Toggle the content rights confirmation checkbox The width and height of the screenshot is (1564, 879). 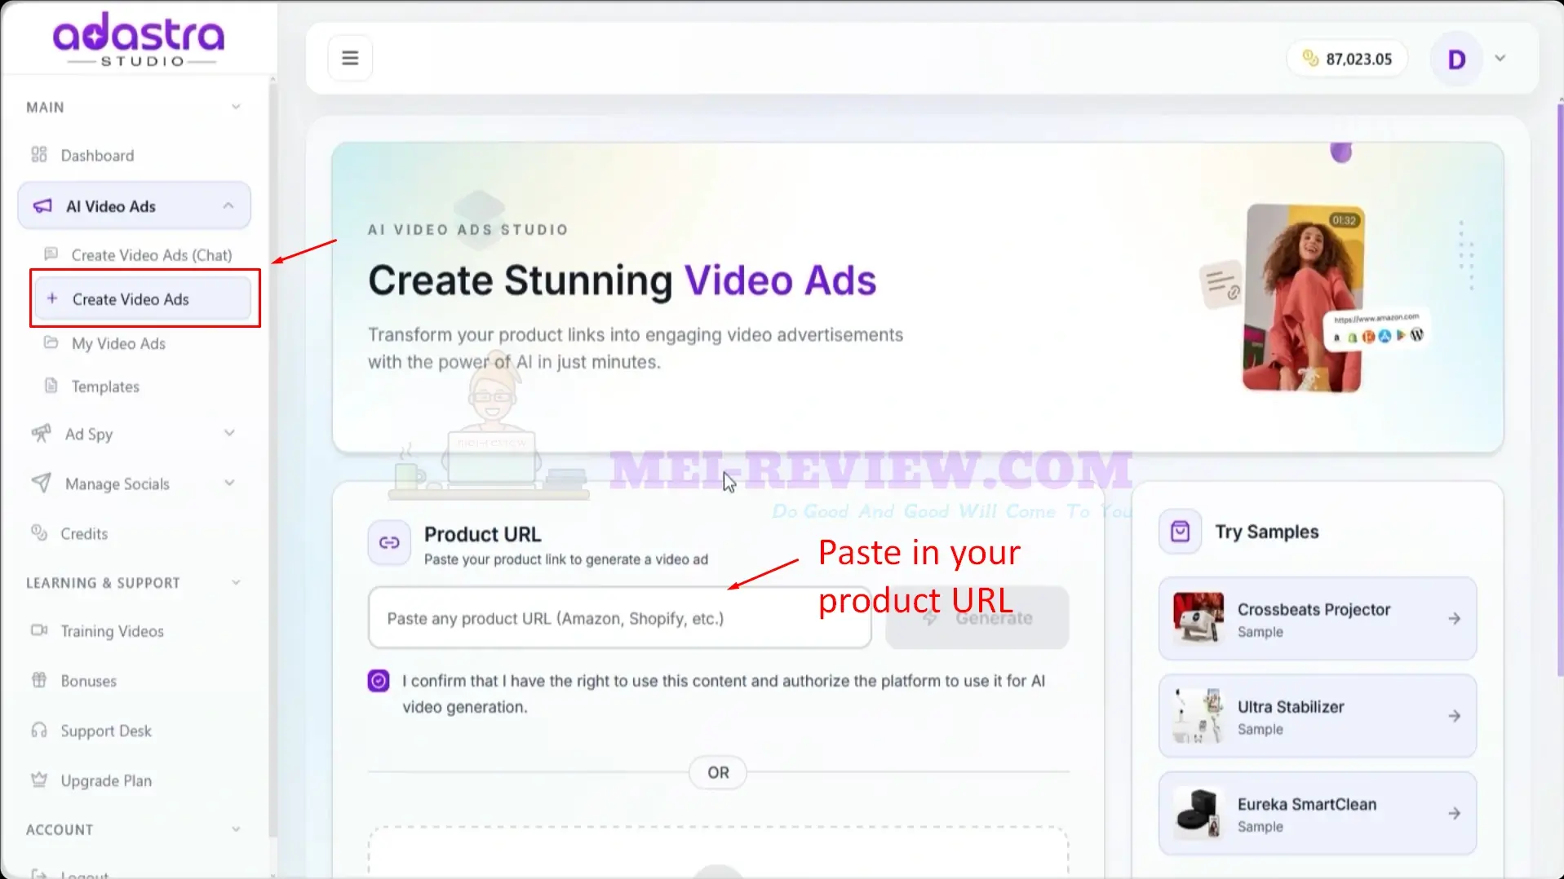(x=379, y=681)
